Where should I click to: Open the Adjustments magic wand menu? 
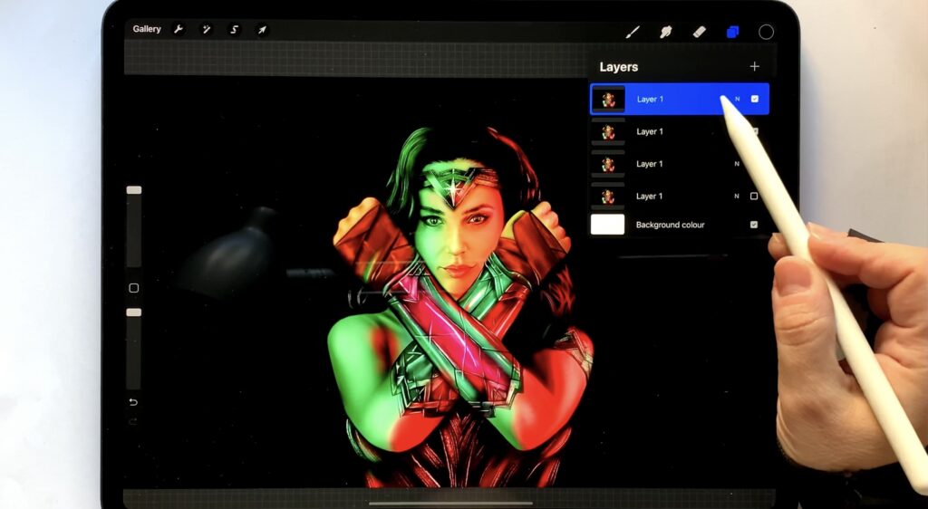(x=206, y=30)
